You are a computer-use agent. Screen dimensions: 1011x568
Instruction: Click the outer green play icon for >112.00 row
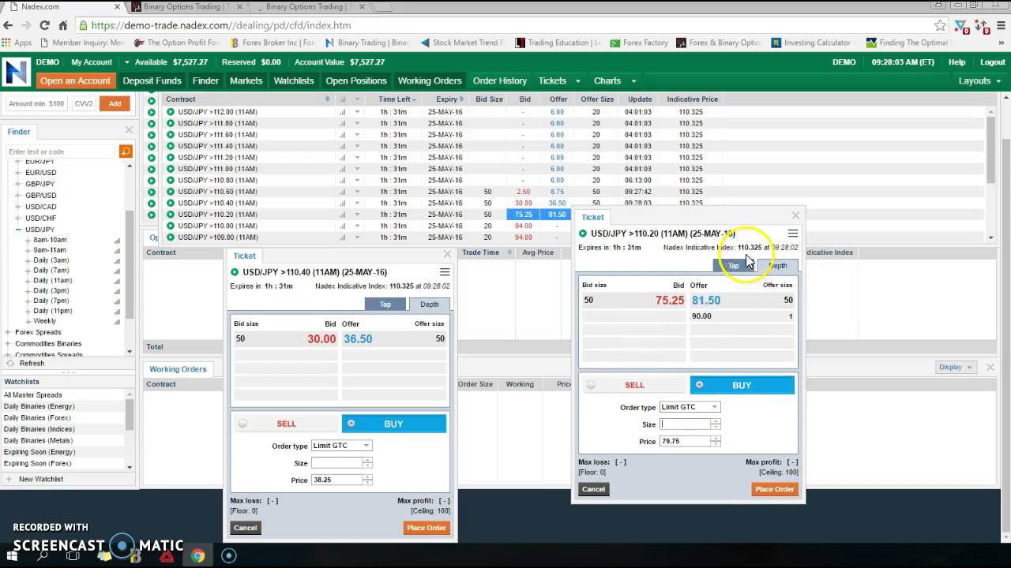coord(151,112)
